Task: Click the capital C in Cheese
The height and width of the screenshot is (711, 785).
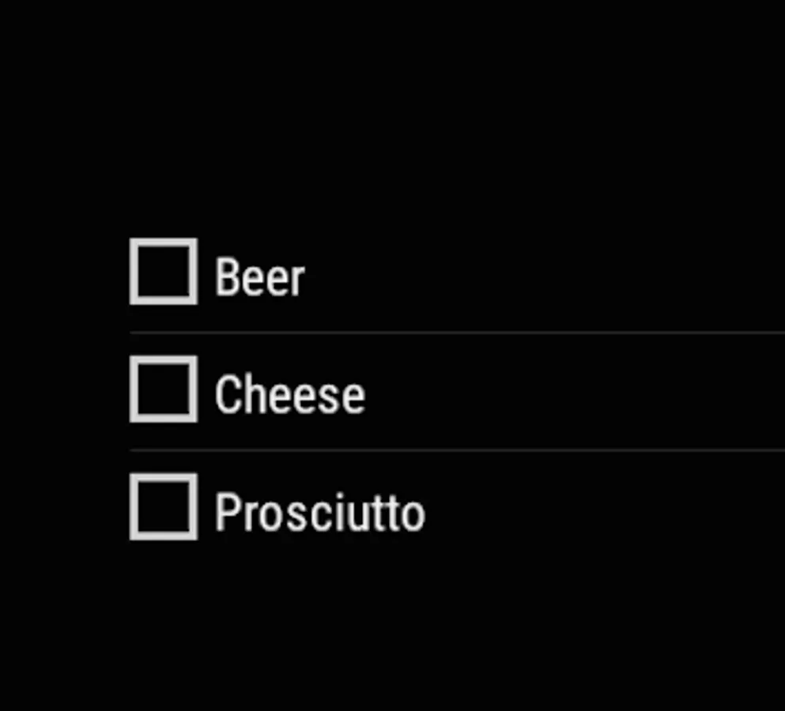Action: point(226,394)
